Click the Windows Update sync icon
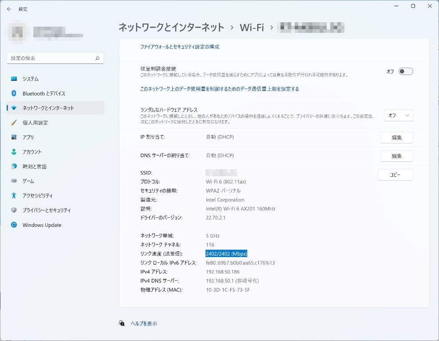The image size is (439, 341). [x=14, y=225]
